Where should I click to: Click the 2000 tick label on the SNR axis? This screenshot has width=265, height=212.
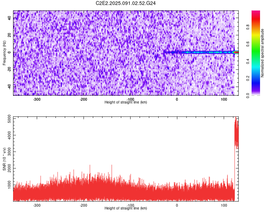[10, 168]
